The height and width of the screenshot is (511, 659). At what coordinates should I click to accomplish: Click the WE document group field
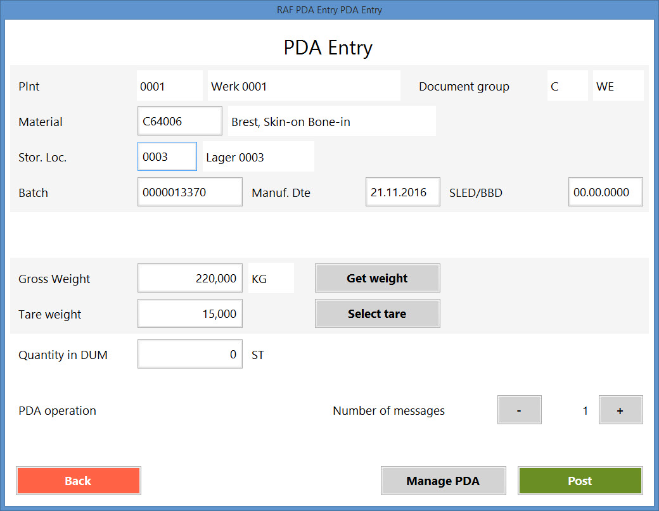pyautogui.click(x=618, y=86)
